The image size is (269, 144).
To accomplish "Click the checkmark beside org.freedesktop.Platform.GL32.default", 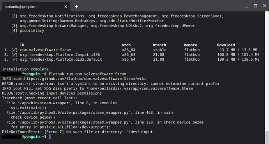I will 14,60.
